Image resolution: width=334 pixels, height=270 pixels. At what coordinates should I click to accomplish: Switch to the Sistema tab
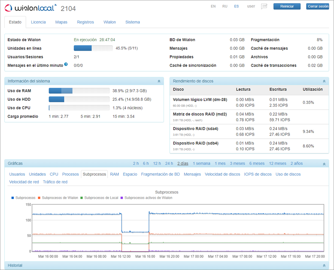pos(133,22)
